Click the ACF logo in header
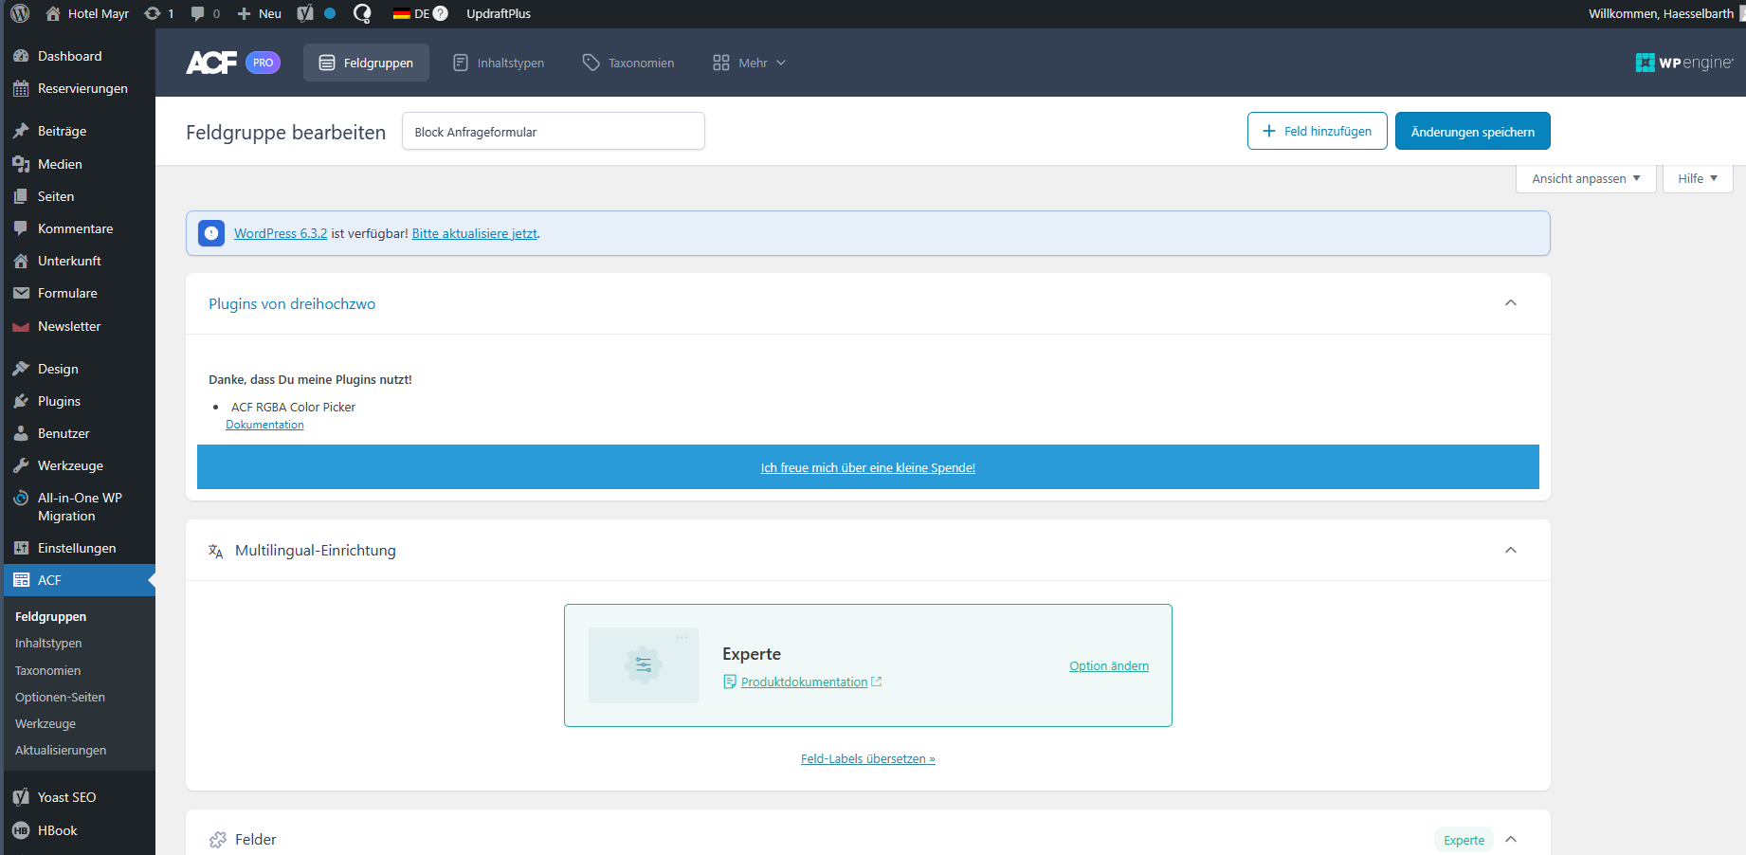Screen dimensions: 1746x855 (x=211, y=63)
